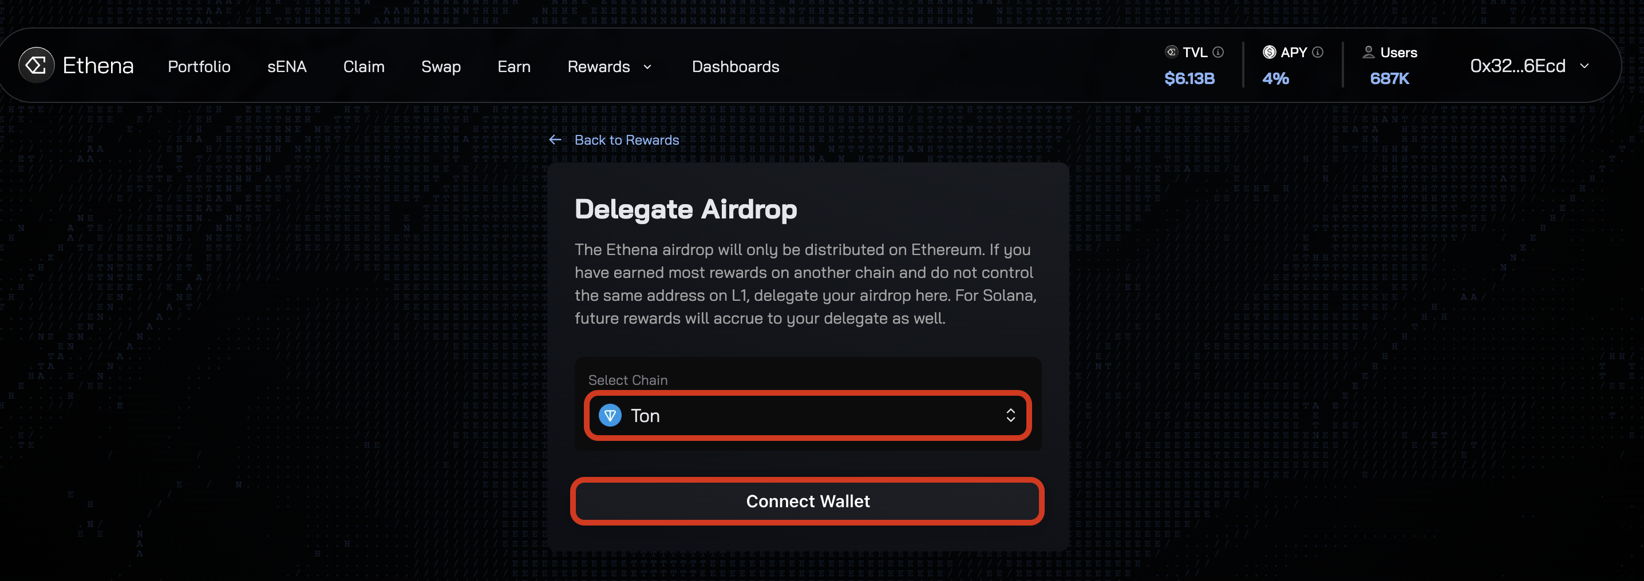The image size is (1644, 581).
Task: Open the Swap page
Action: click(x=441, y=66)
